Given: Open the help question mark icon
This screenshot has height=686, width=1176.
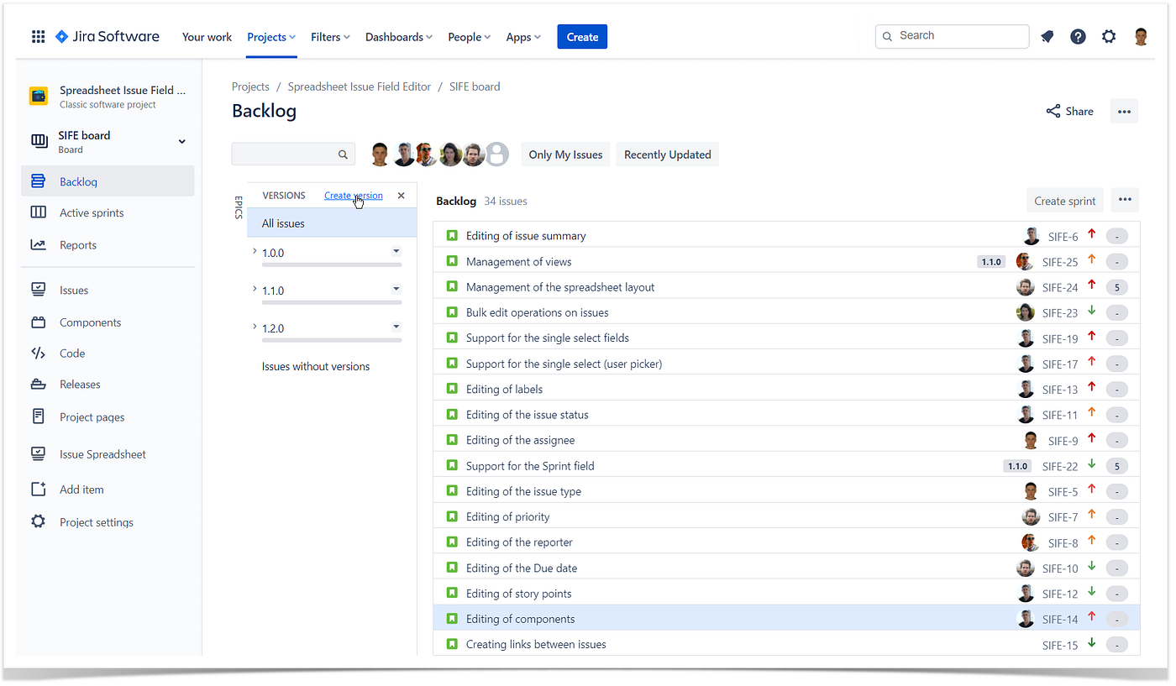Looking at the screenshot, I should (1078, 37).
